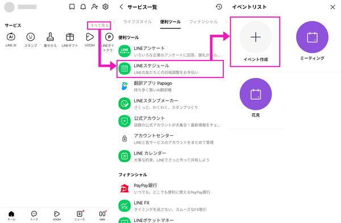Open the アカウントセンター lock icon
The width and height of the screenshot is (341, 223).
coord(124,139)
